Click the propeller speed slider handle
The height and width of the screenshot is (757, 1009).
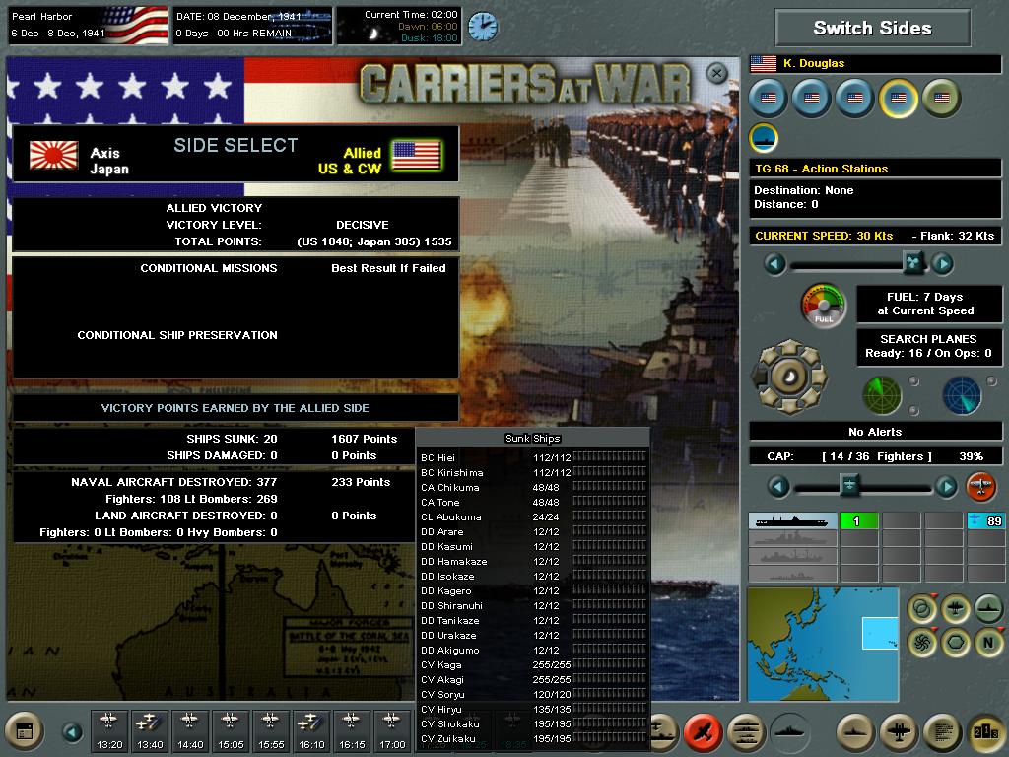tap(913, 262)
